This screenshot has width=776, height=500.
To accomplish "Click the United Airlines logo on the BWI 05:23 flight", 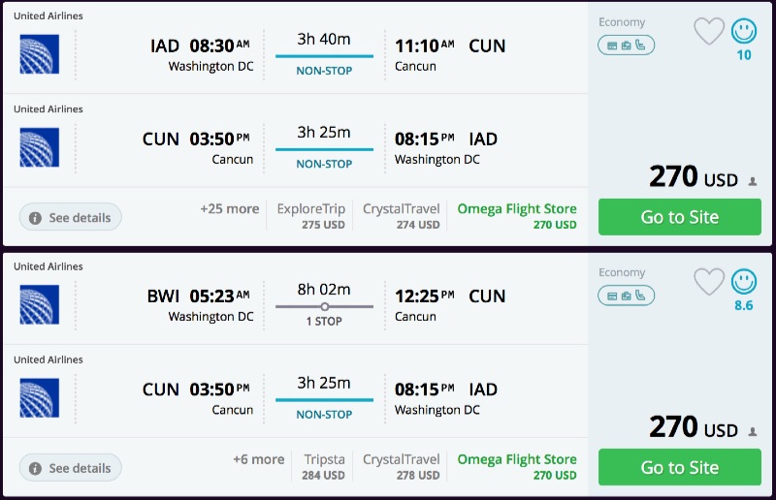I will point(40,304).
